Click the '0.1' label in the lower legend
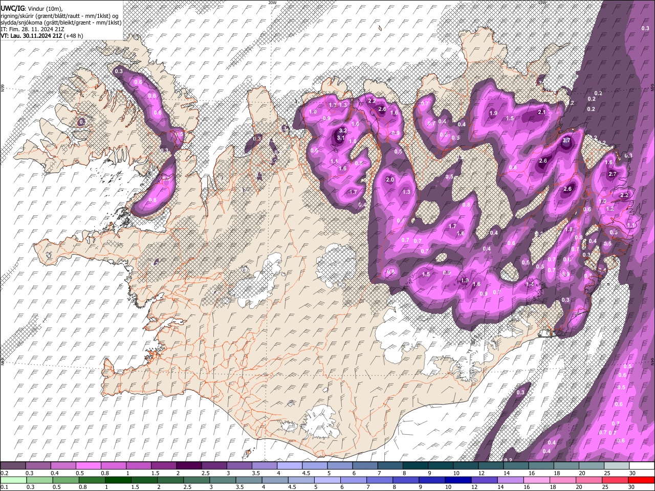The height and width of the screenshot is (491, 655). (4, 487)
